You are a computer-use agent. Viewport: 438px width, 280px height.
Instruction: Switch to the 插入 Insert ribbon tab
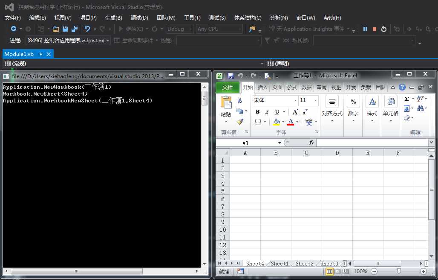pyautogui.click(x=262, y=87)
